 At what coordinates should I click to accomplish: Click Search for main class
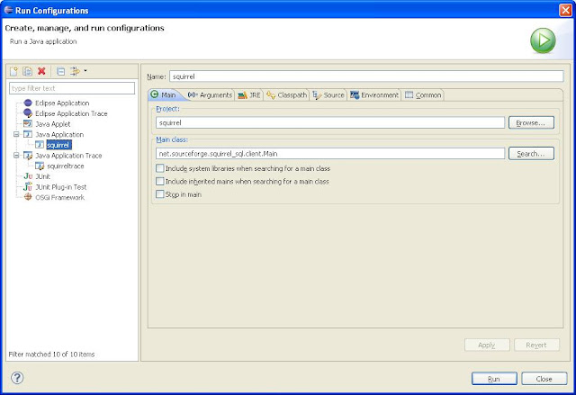(x=531, y=154)
